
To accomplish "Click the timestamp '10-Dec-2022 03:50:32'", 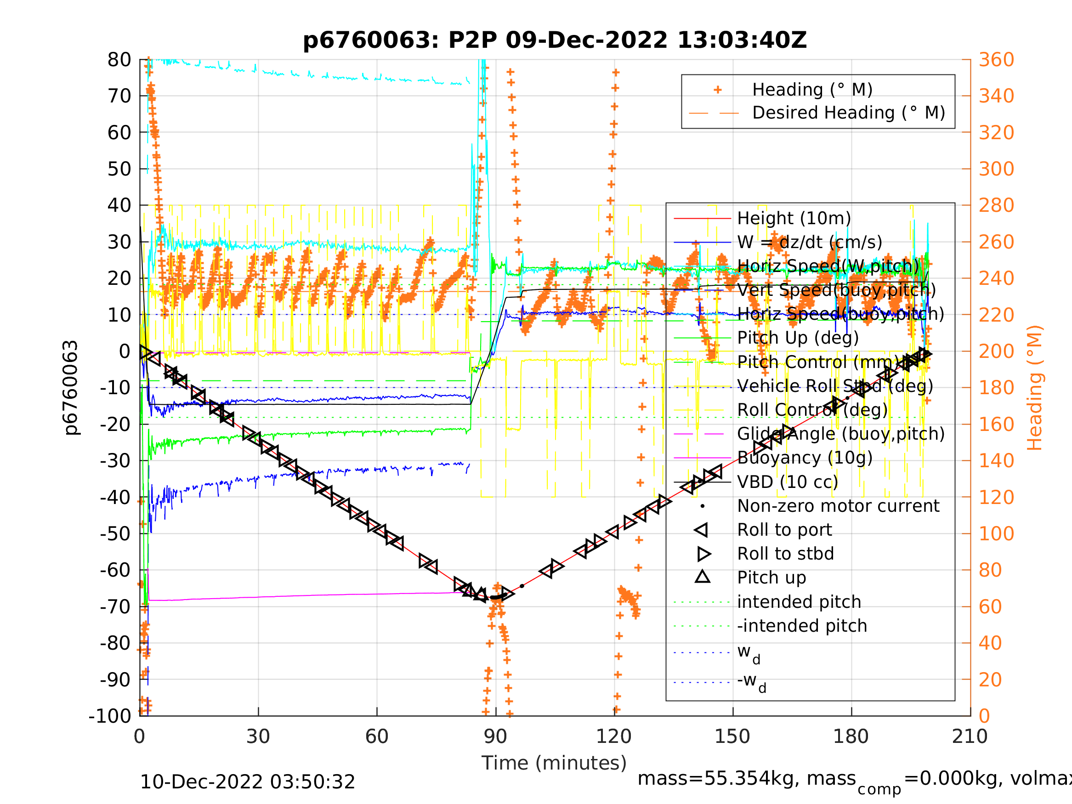I will coord(248,781).
